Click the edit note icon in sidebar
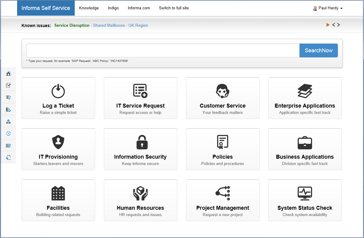 (8, 85)
